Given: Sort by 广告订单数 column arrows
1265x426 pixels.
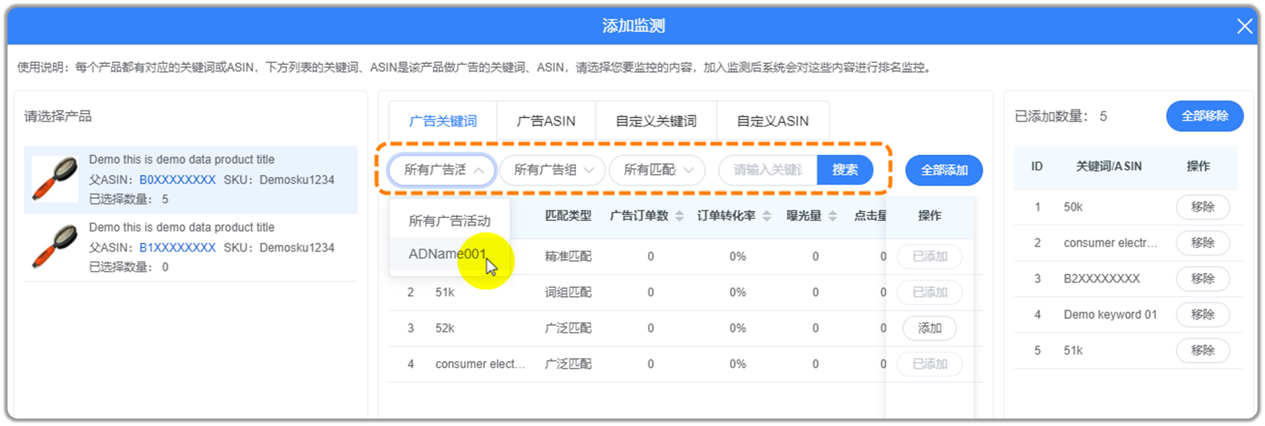Looking at the screenshot, I should point(680,216).
